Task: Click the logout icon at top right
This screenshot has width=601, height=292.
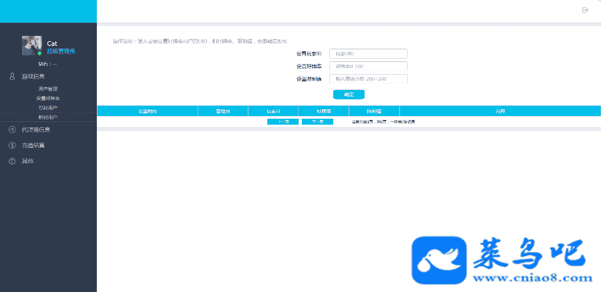Action: coord(585,10)
